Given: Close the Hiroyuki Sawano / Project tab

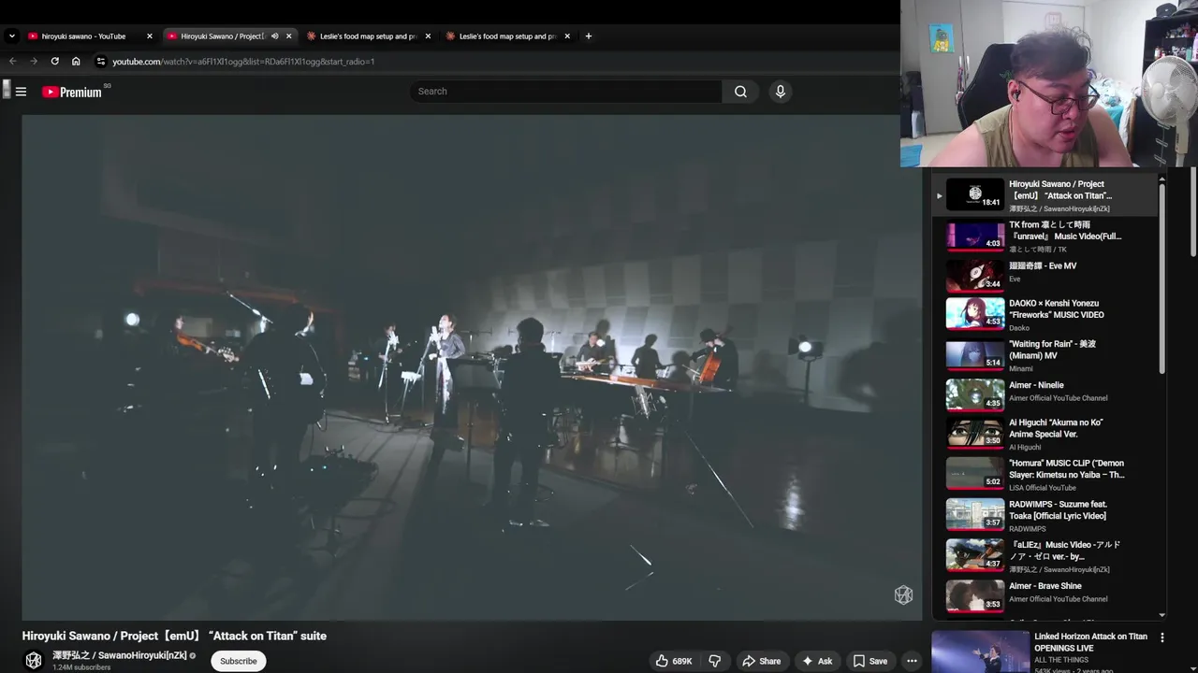Looking at the screenshot, I should pyautogui.click(x=288, y=36).
